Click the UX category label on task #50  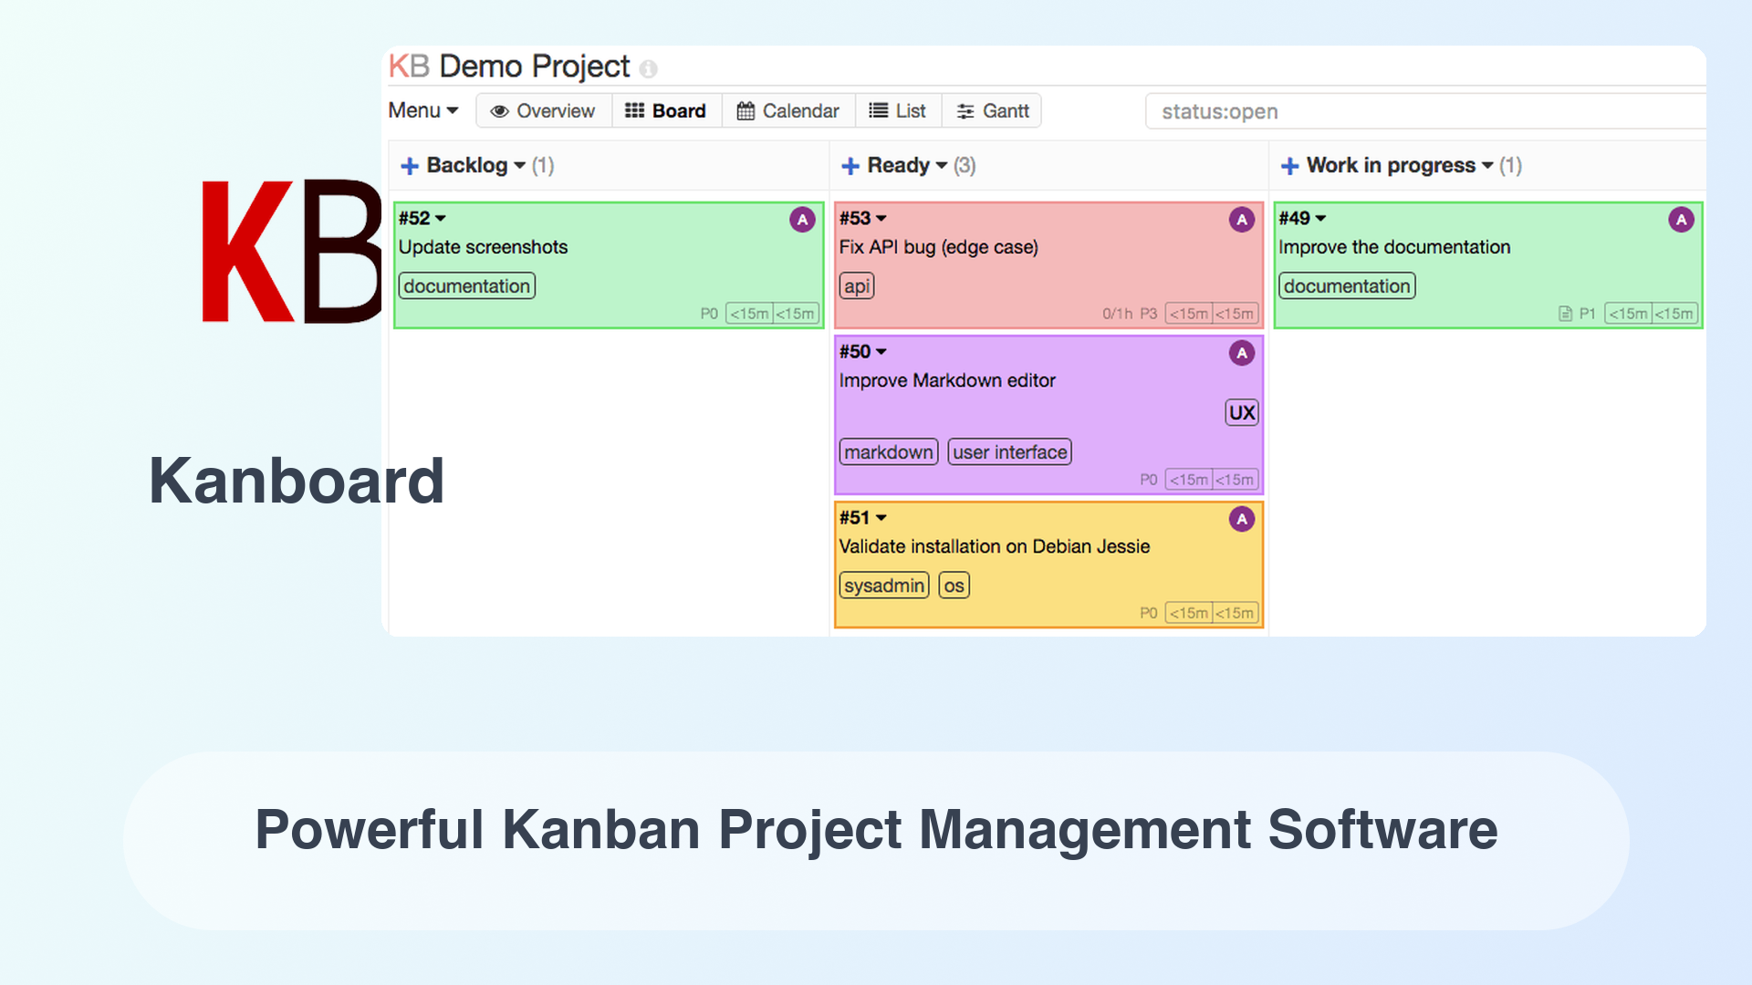tap(1242, 412)
